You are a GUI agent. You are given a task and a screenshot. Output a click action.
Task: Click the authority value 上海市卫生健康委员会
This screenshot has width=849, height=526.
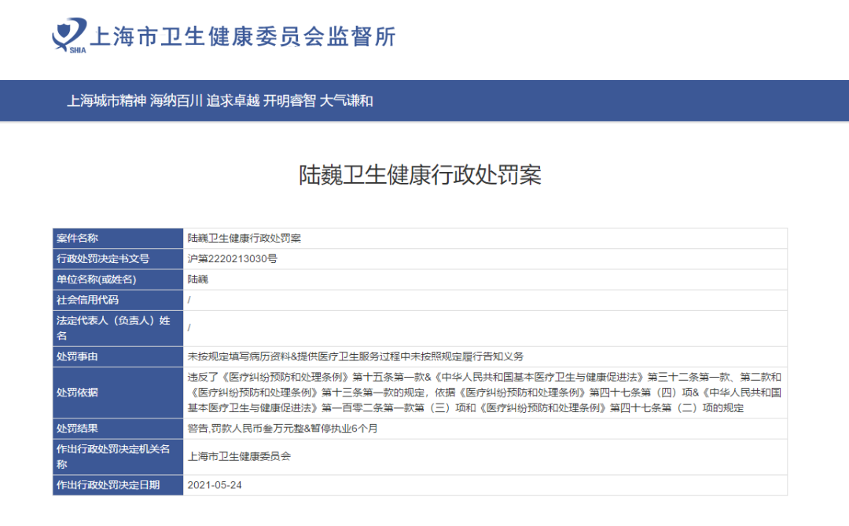point(239,457)
